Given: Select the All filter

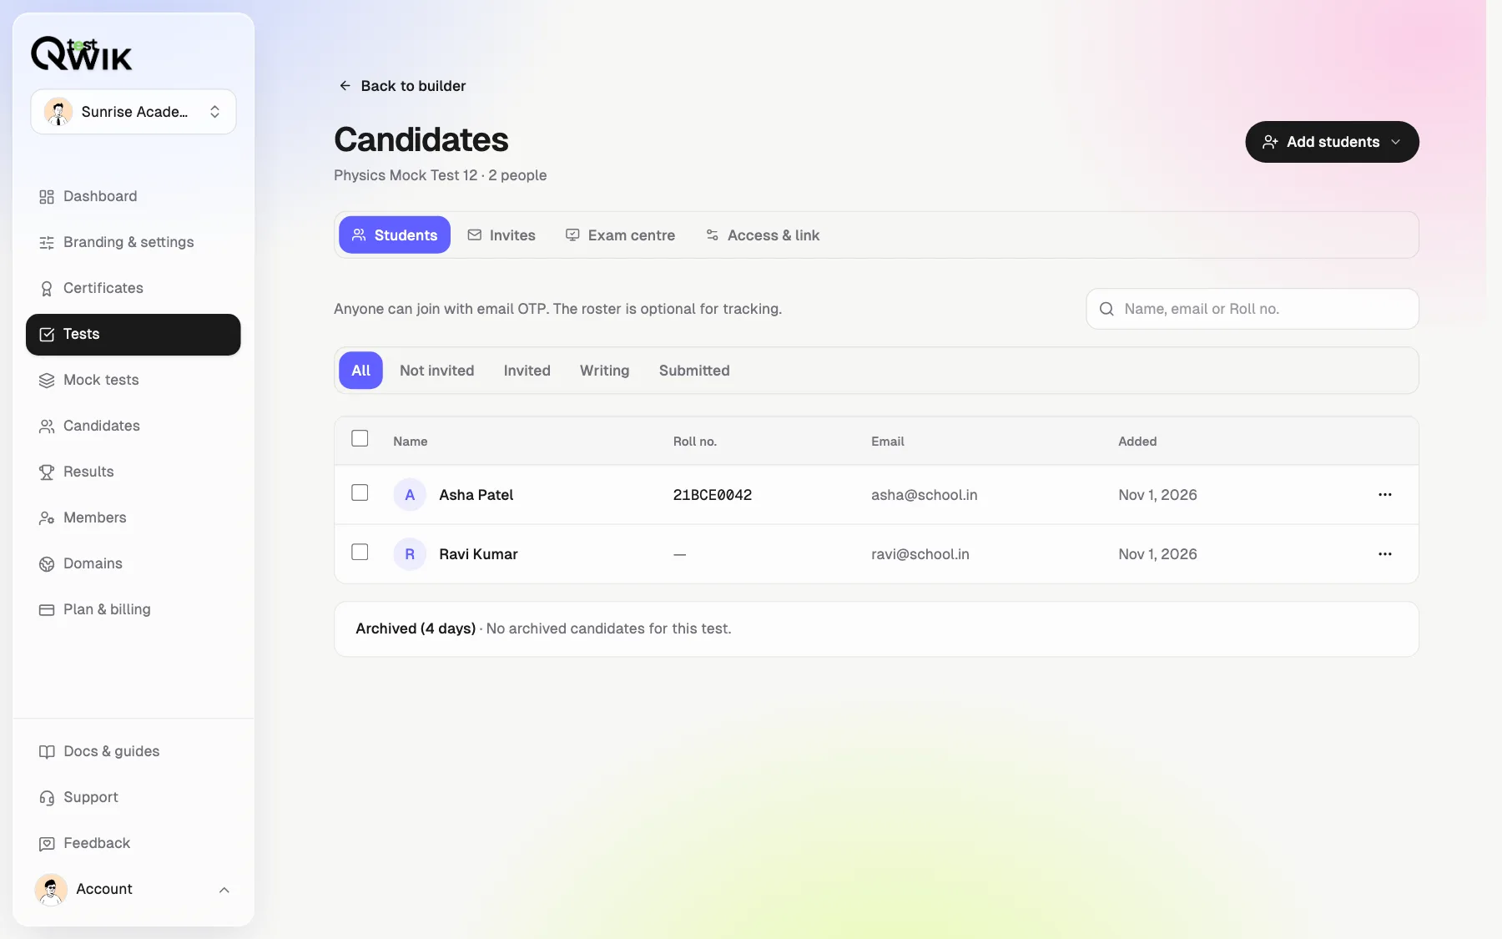Looking at the screenshot, I should [360, 371].
